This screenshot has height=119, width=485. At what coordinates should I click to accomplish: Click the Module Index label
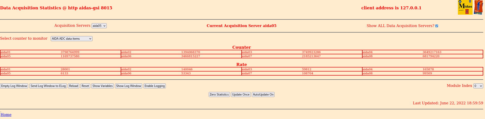point(459,86)
